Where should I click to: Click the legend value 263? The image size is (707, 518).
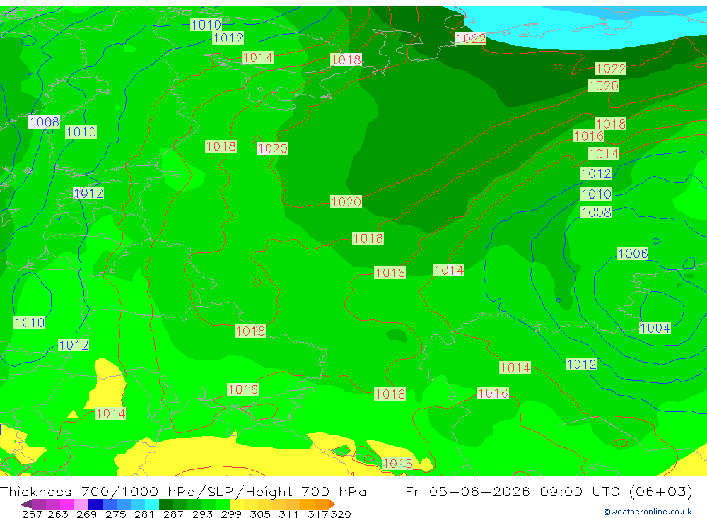58,514
